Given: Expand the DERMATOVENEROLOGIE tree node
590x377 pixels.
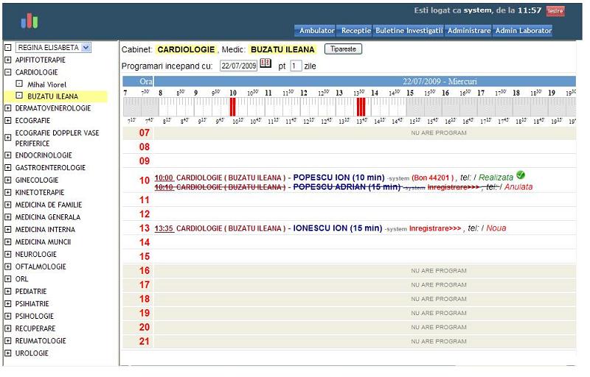Looking at the screenshot, I should click(x=8, y=108).
